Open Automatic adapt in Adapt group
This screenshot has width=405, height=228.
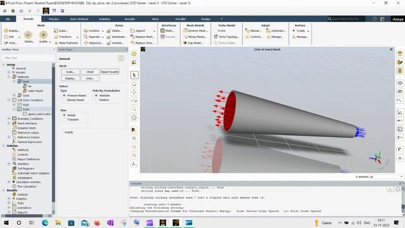coord(276,30)
